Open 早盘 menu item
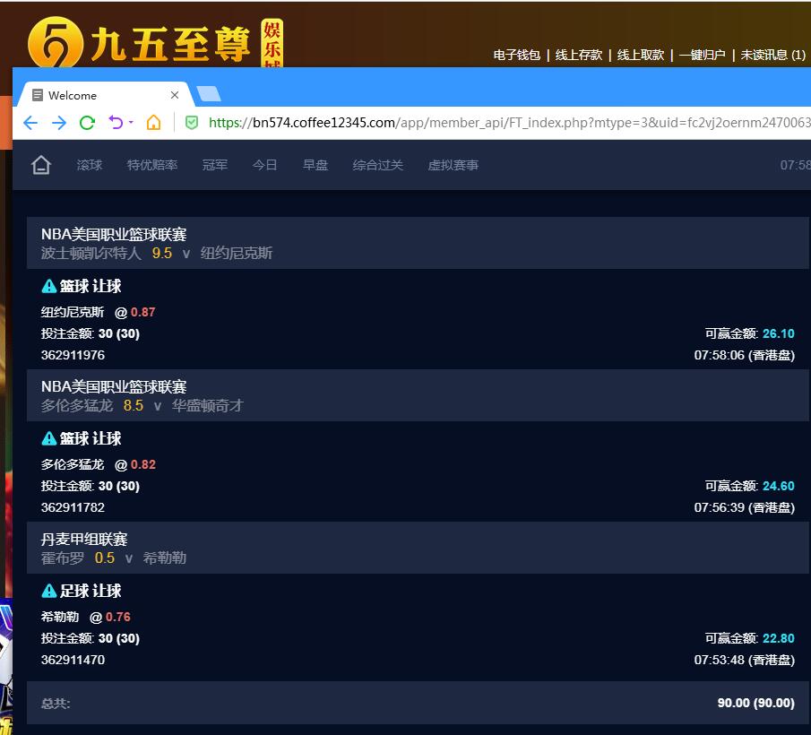811x735 pixels. click(x=315, y=165)
